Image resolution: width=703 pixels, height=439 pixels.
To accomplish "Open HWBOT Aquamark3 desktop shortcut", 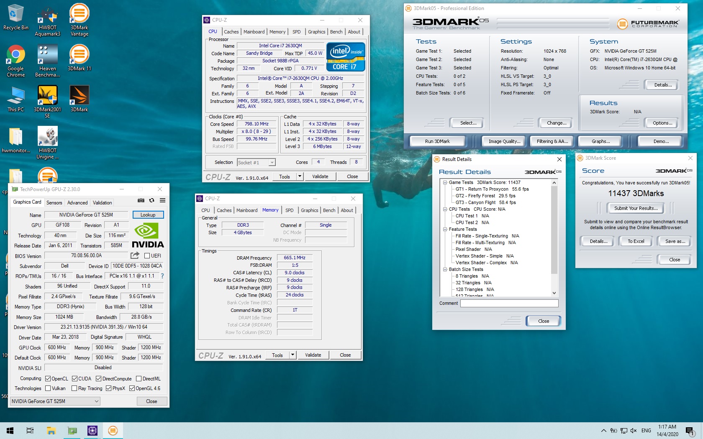I will coord(47,20).
